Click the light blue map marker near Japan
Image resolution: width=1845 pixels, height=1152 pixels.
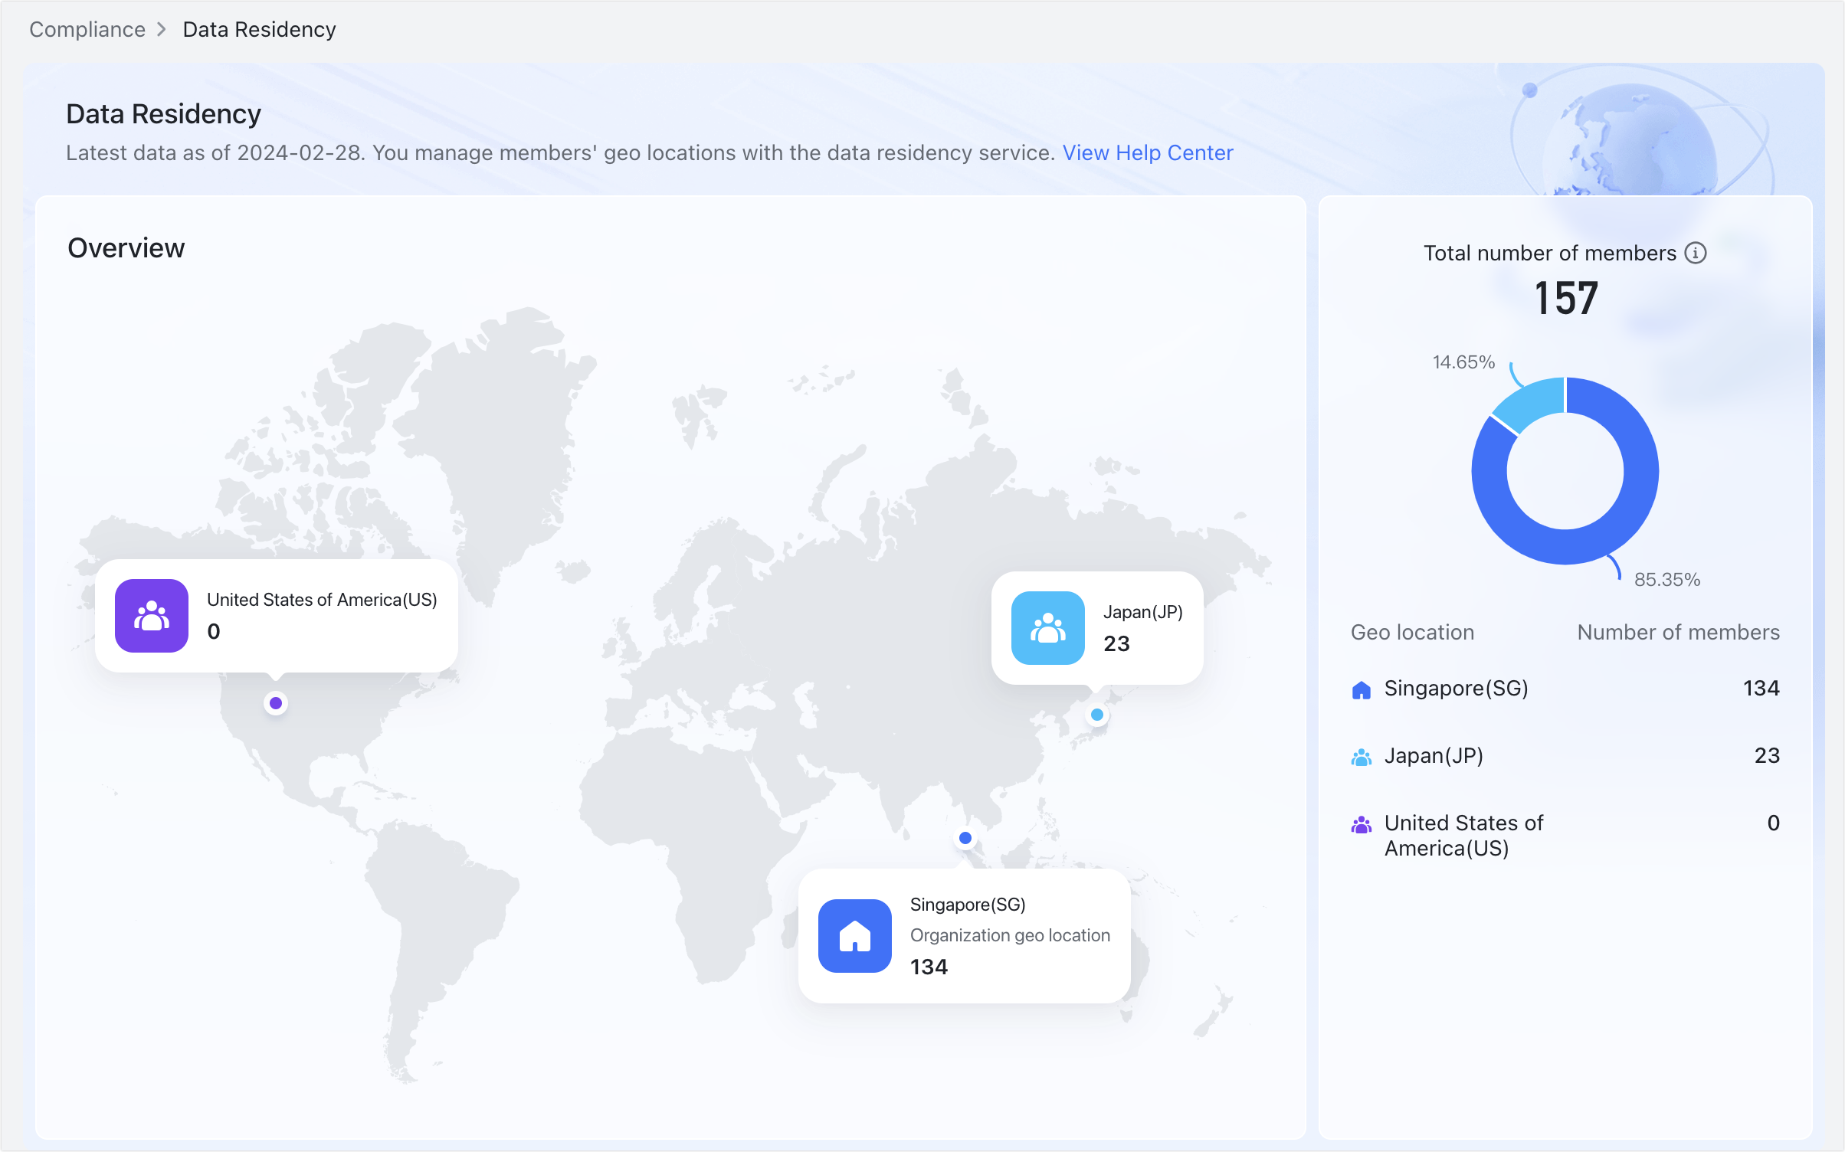pyautogui.click(x=1096, y=715)
